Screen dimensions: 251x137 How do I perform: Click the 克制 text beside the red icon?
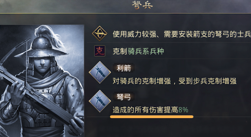119,51
